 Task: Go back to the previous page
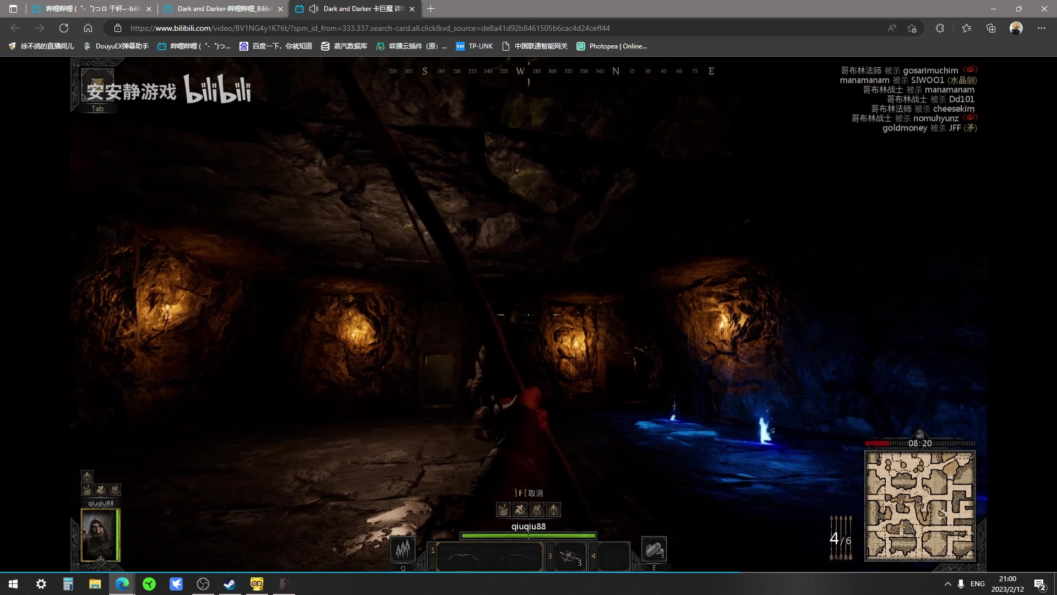tap(15, 28)
